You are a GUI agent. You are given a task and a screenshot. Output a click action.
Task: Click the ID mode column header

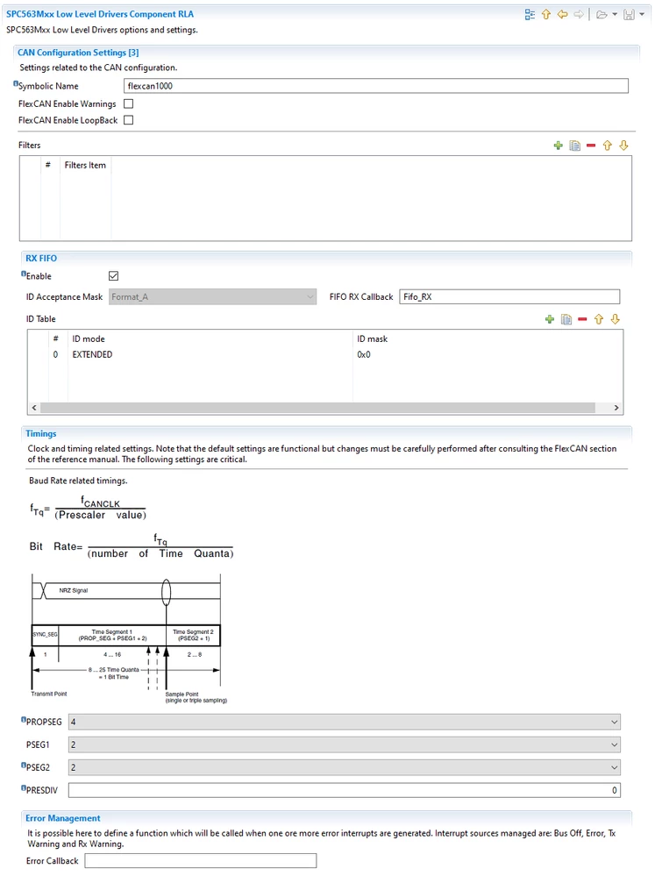89,339
